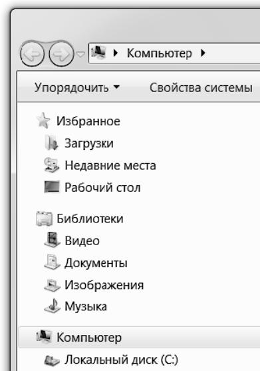The image size is (260, 371).
Task: Expand arrow after Компьютер in address bar
Action: click(x=203, y=53)
